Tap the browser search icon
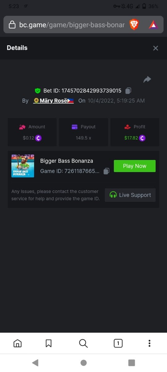The image size is (167, 372). pyautogui.click(x=83, y=343)
